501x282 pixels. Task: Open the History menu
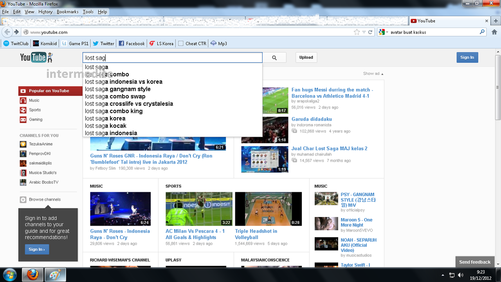point(45,12)
